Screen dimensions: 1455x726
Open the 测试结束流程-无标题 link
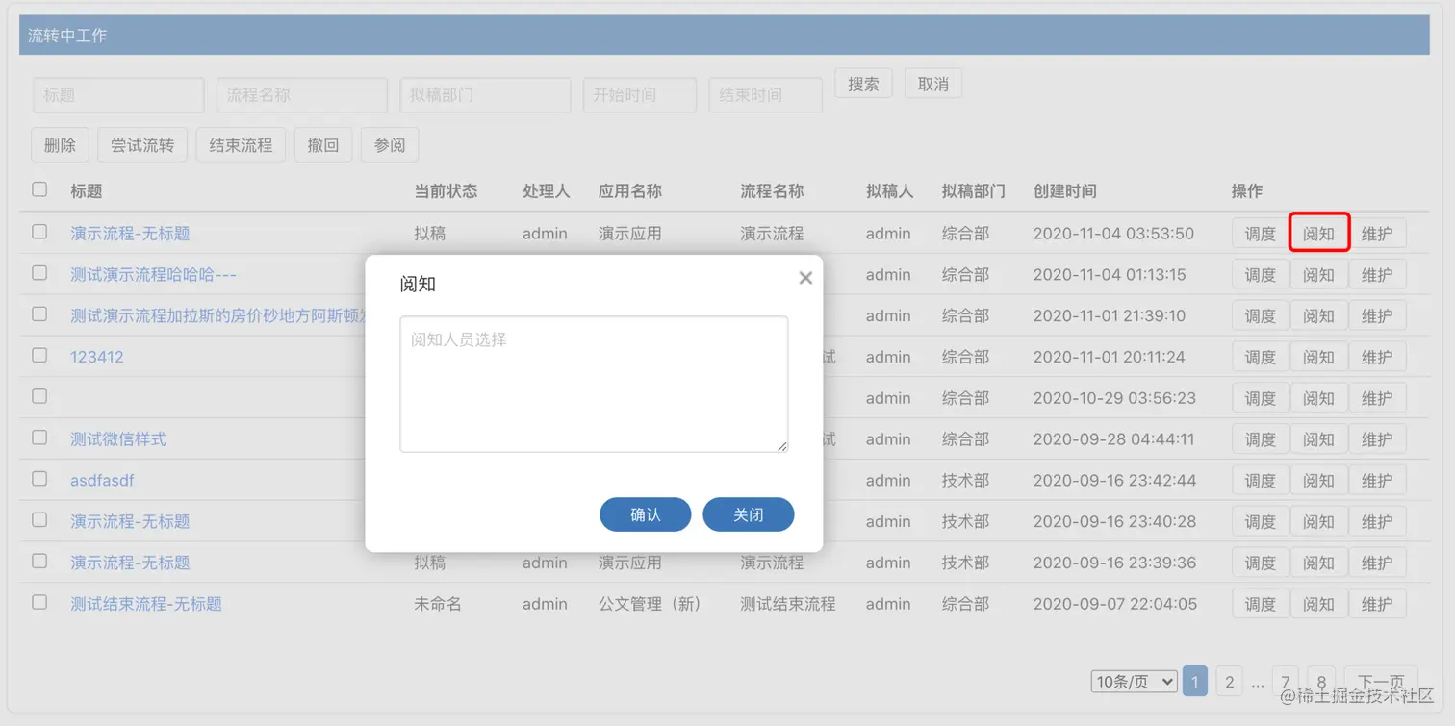pyautogui.click(x=146, y=604)
